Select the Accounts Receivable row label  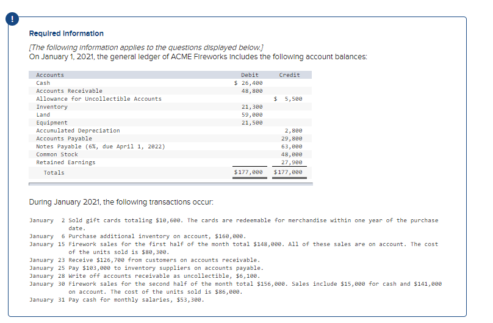click(69, 90)
